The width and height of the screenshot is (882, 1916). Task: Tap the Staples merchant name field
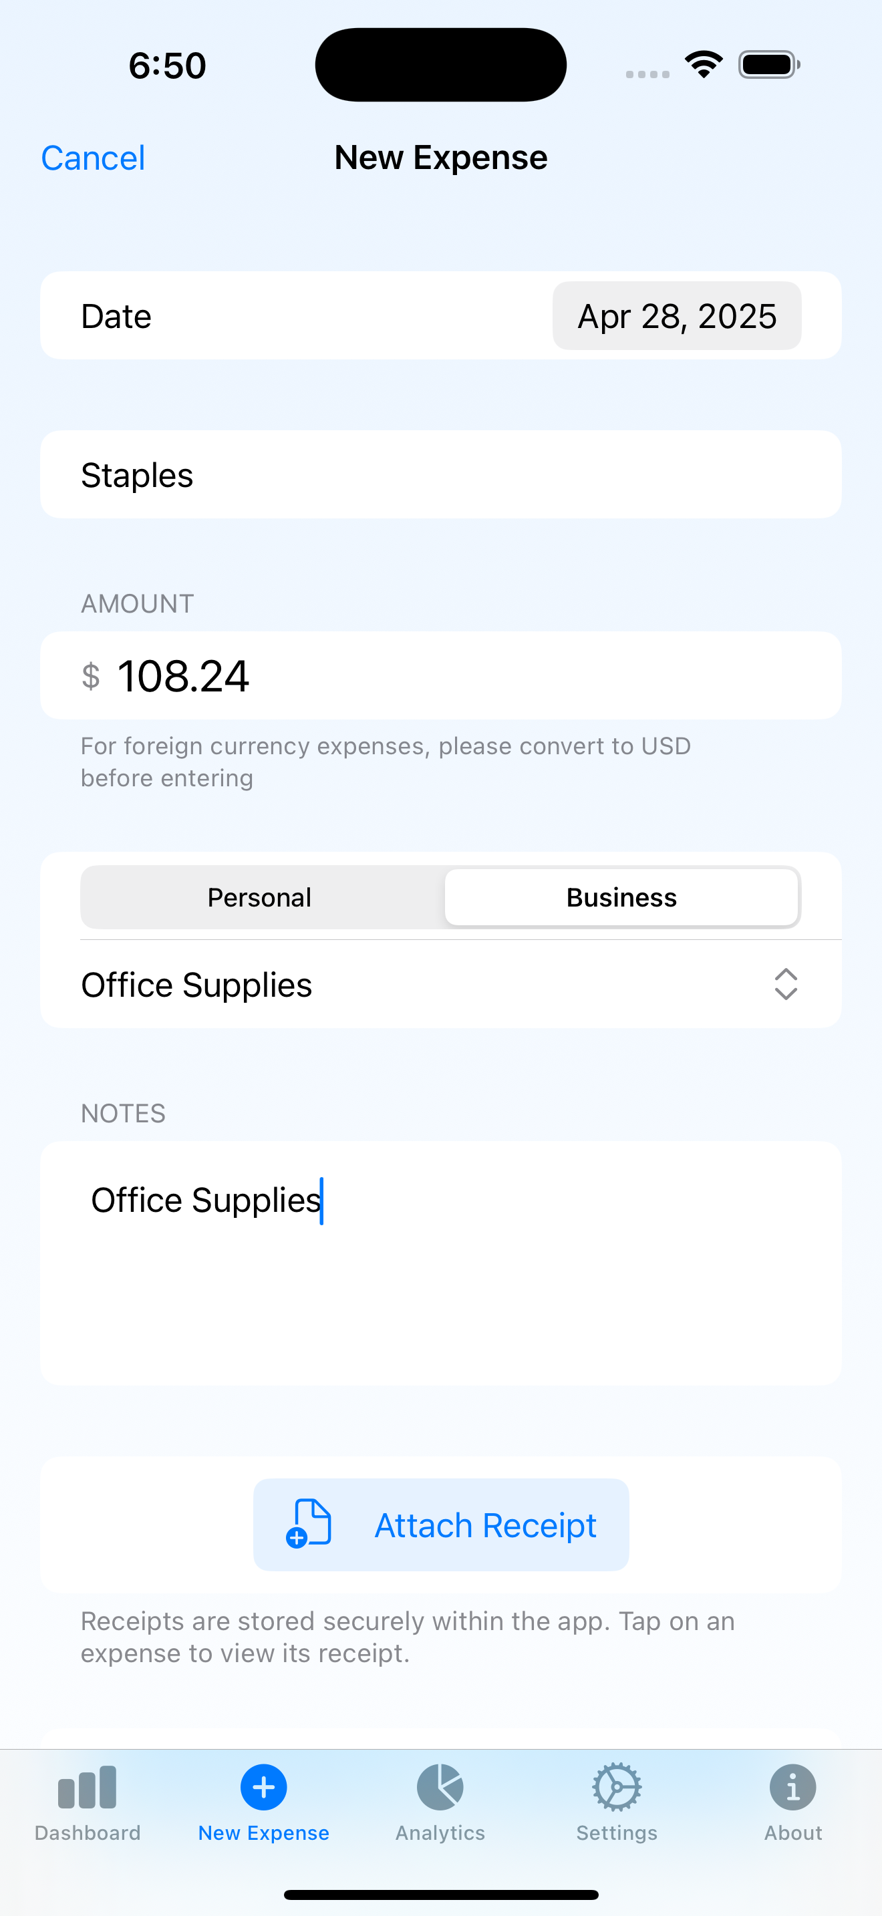pyautogui.click(x=440, y=474)
